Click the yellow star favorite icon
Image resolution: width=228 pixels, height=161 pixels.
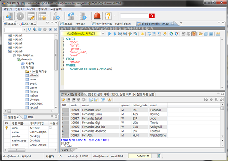[142, 34]
